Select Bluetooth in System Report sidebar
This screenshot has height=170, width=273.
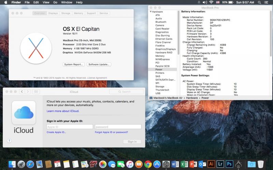[x=161, y=22]
